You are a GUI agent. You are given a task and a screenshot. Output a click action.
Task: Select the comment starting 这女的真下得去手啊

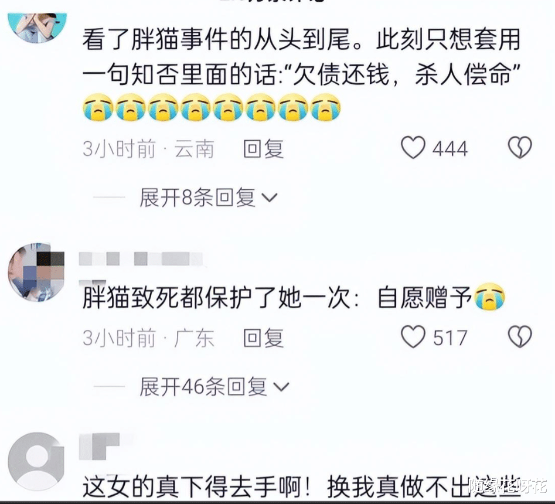pyautogui.click(x=301, y=487)
